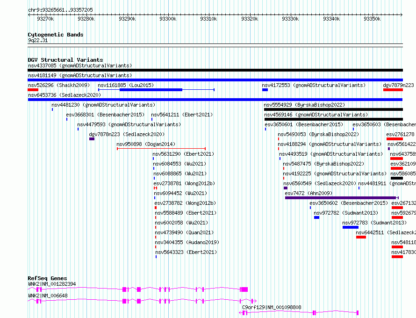Viewport: 416px width, 318px height.
Task: Open nsv3404355 (Audano2019) entry
Action: pos(187,242)
